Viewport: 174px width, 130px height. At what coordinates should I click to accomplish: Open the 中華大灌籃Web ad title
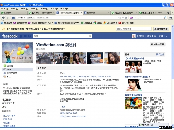tap(135, 58)
